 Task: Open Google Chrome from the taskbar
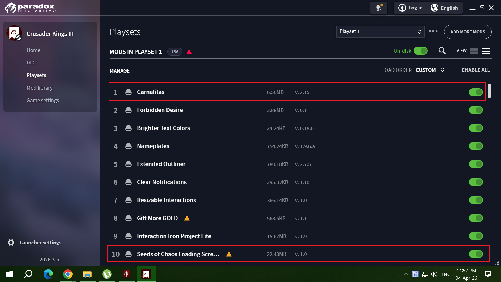point(68,274)
